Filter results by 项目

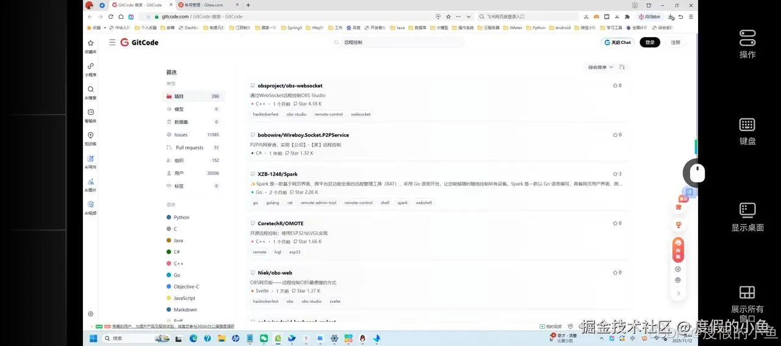coord(193,96)
